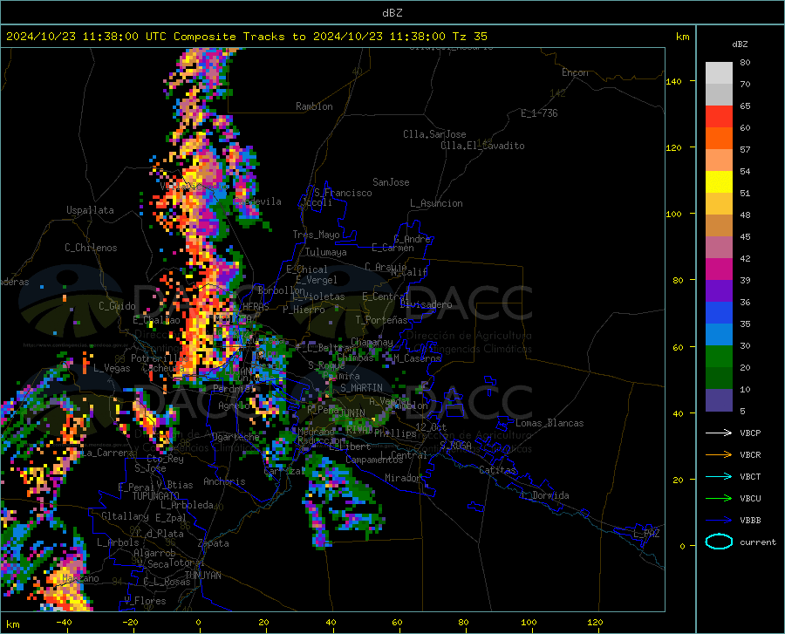This screenshot has width=785, height=634.
Task: Click the Ramblon label near the top
Action: [314, 106]
